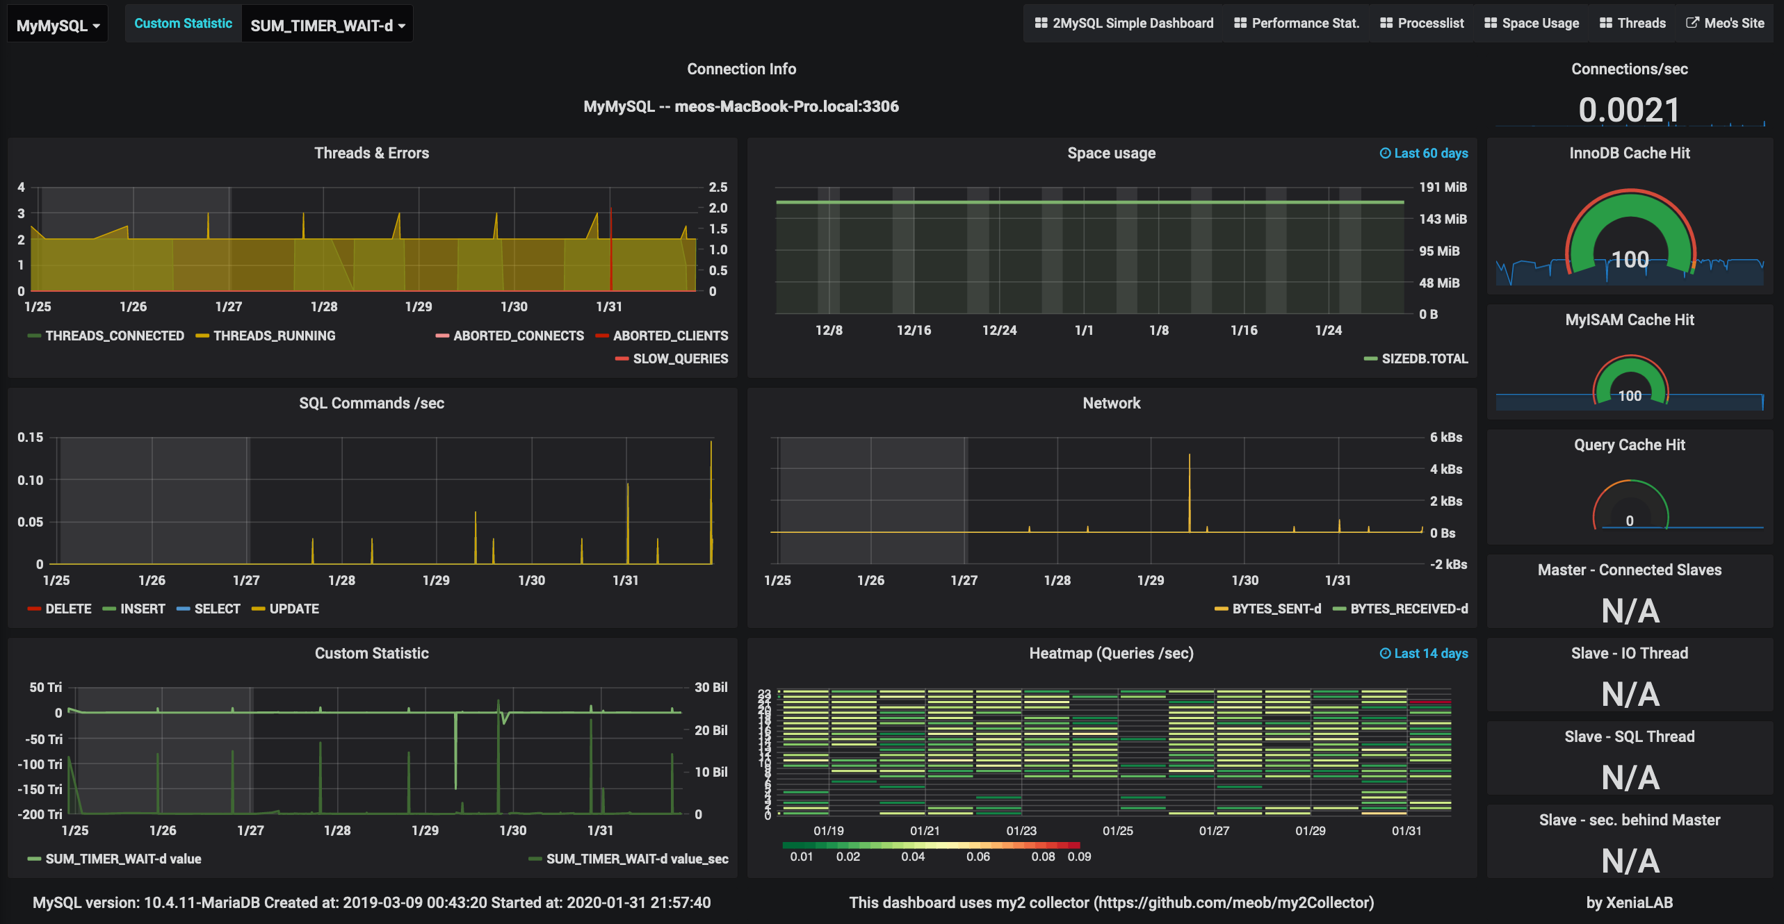The image size is (1784, 924).
Task: Click the clock icon beside Last 60 days
Action: coord(1385,153)
